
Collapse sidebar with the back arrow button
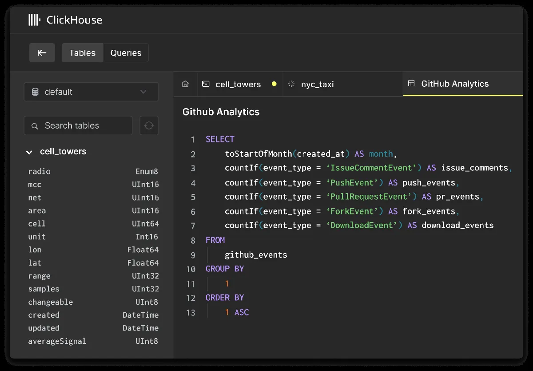click(42, 52)
